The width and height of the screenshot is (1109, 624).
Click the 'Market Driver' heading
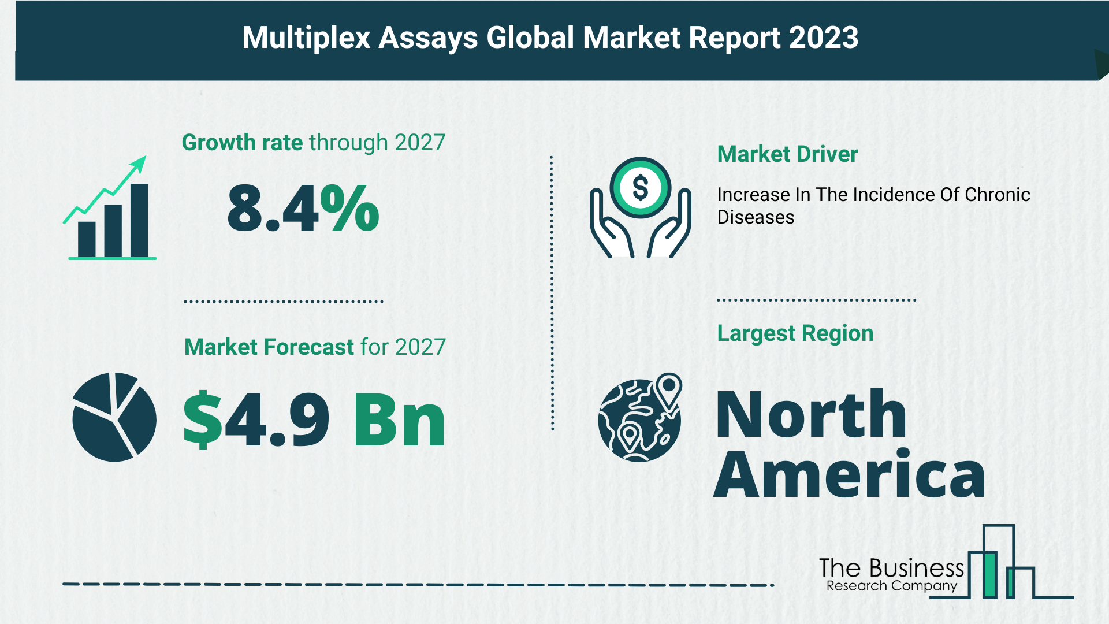(787, 154)
